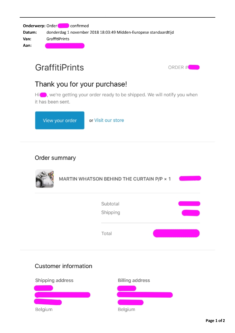The width and height of the screenshot is (235, 333).
Task: Click the Customer information heading
Action: (x=63, y=266)
